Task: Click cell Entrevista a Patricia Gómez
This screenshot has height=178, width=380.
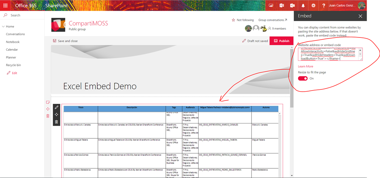Action: pyautogui.click(x=81, y=161)
